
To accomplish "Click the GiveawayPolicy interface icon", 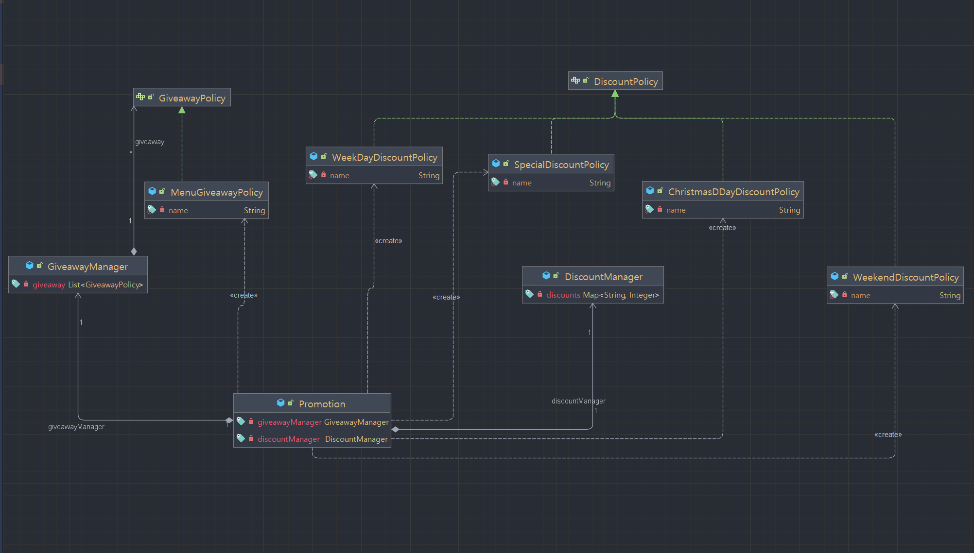I will pyautogui.click(x=140, y=97).
